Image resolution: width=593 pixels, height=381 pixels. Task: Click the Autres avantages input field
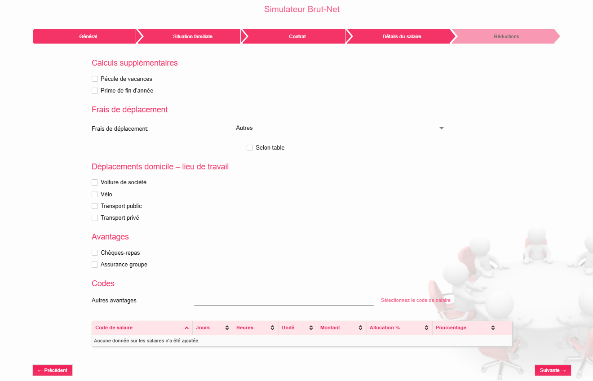(x=283, y=300)
